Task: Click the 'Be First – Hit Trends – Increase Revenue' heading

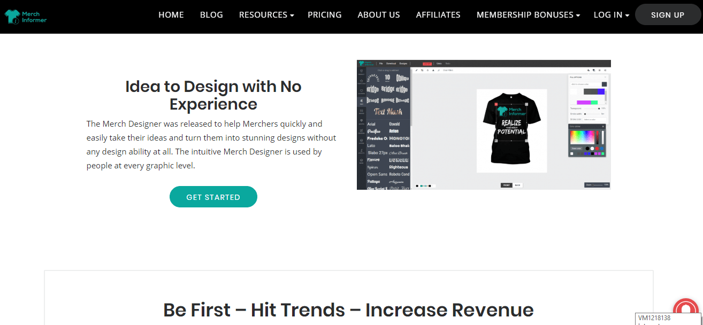Action: click(348, 310)
